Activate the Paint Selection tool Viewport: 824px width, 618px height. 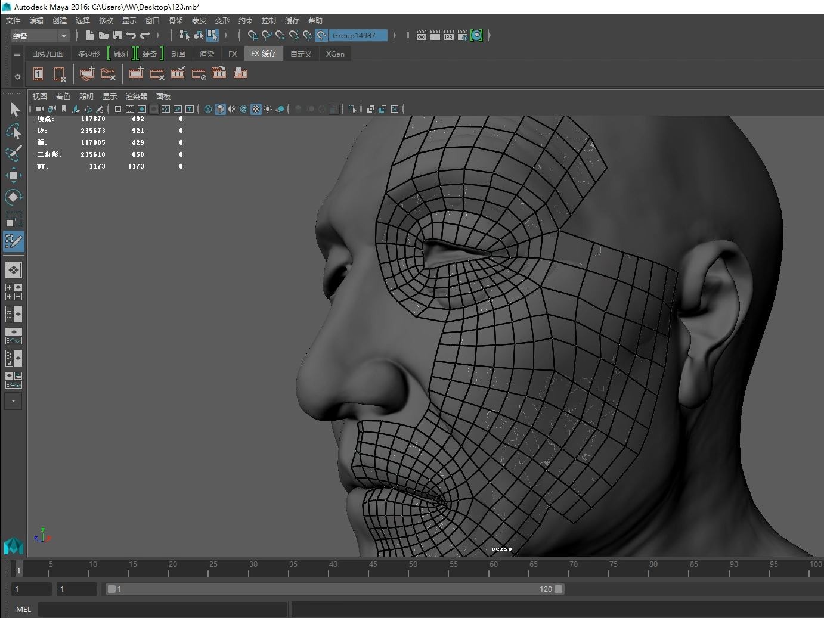pyautogui.click(x=13, y=153)
